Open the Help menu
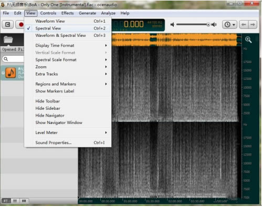 [x=125, y=13]
